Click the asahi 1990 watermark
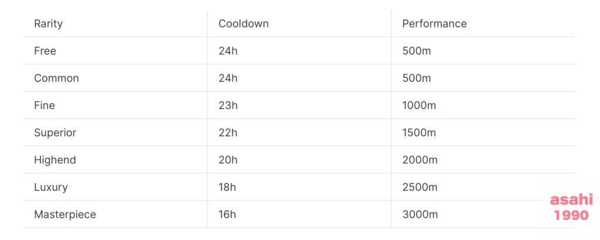The width and height of the screenshot is (600, 240). 571,207
